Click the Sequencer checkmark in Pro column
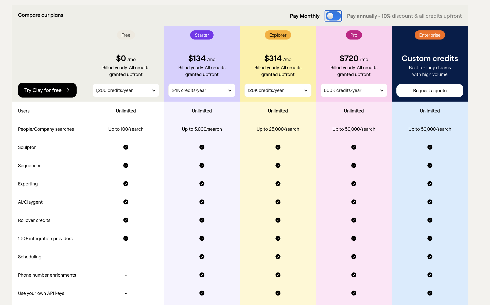This screenshot has width=490, height=305. [354, 165]
